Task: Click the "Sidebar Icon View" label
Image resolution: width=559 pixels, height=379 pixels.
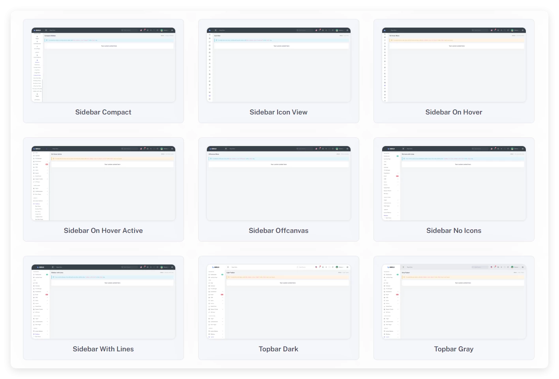Action: 278,112
